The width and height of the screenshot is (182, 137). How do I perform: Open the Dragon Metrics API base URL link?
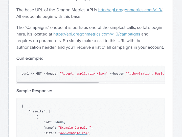pyautogui.click(x=130, y=10)
